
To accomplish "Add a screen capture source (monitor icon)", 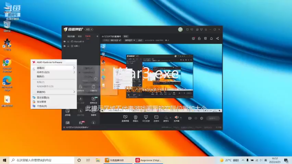I will pyautogui.click(x=125, y=118).
